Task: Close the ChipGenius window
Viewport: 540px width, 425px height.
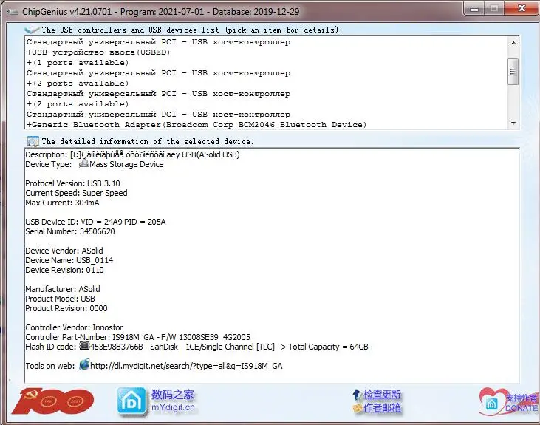Action: [x=522, y=9]
